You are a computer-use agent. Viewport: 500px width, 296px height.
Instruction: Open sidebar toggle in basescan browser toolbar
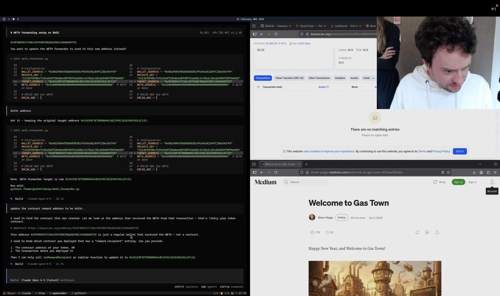click(255, 34)
